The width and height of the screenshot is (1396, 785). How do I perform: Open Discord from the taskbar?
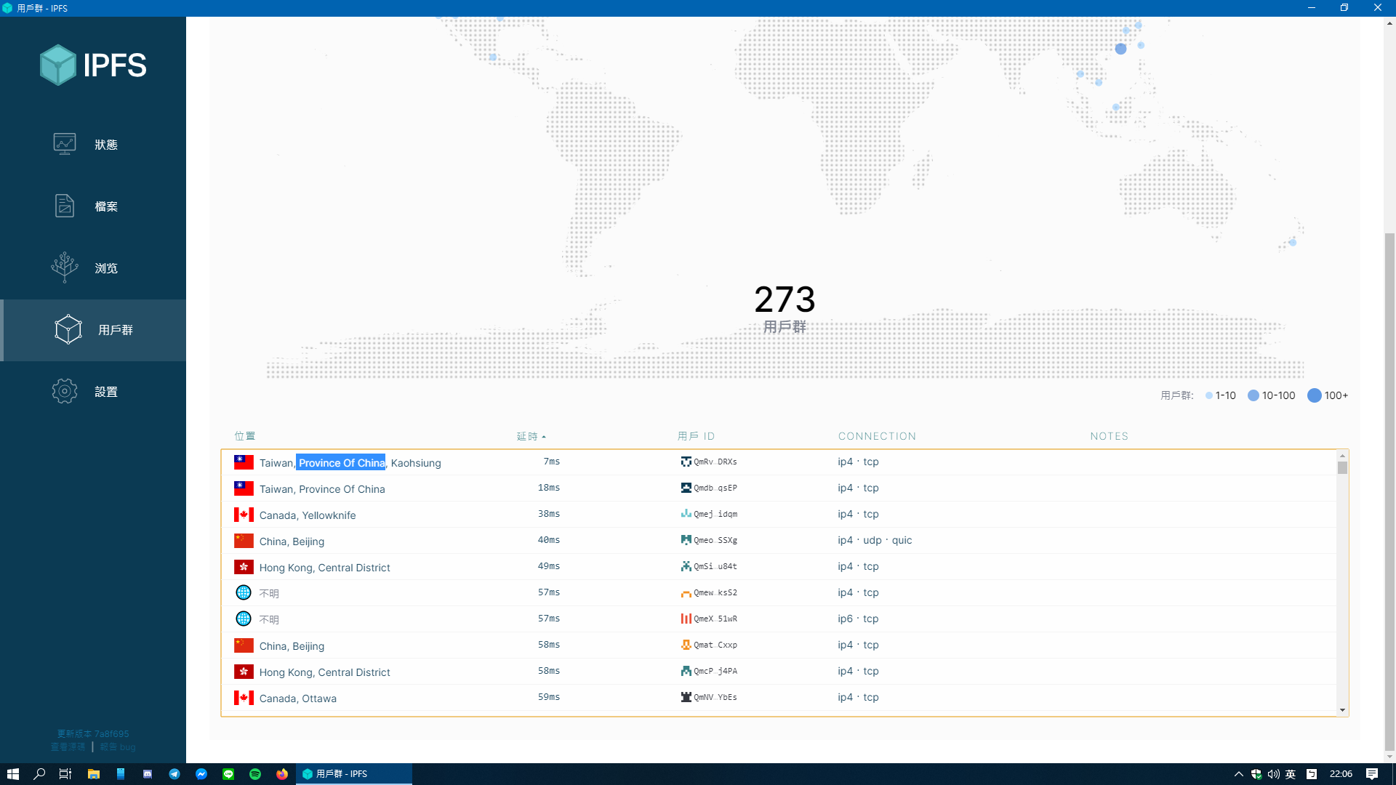coord(148,774)
